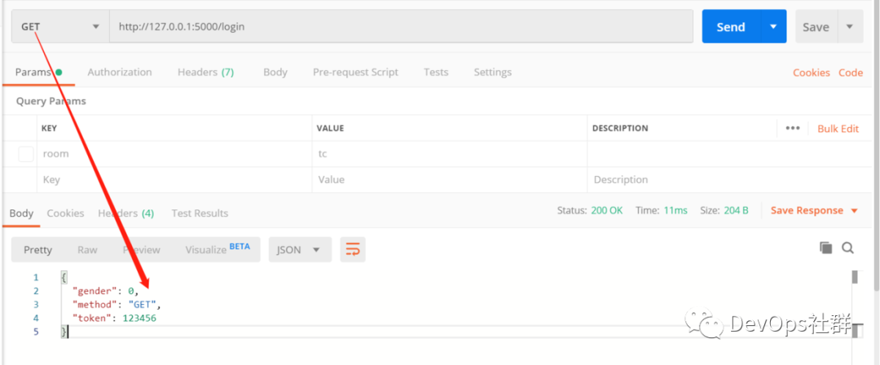The image size is (880, 365).
Task: Open the response Cookies tab
Action: tap(66, 213)
